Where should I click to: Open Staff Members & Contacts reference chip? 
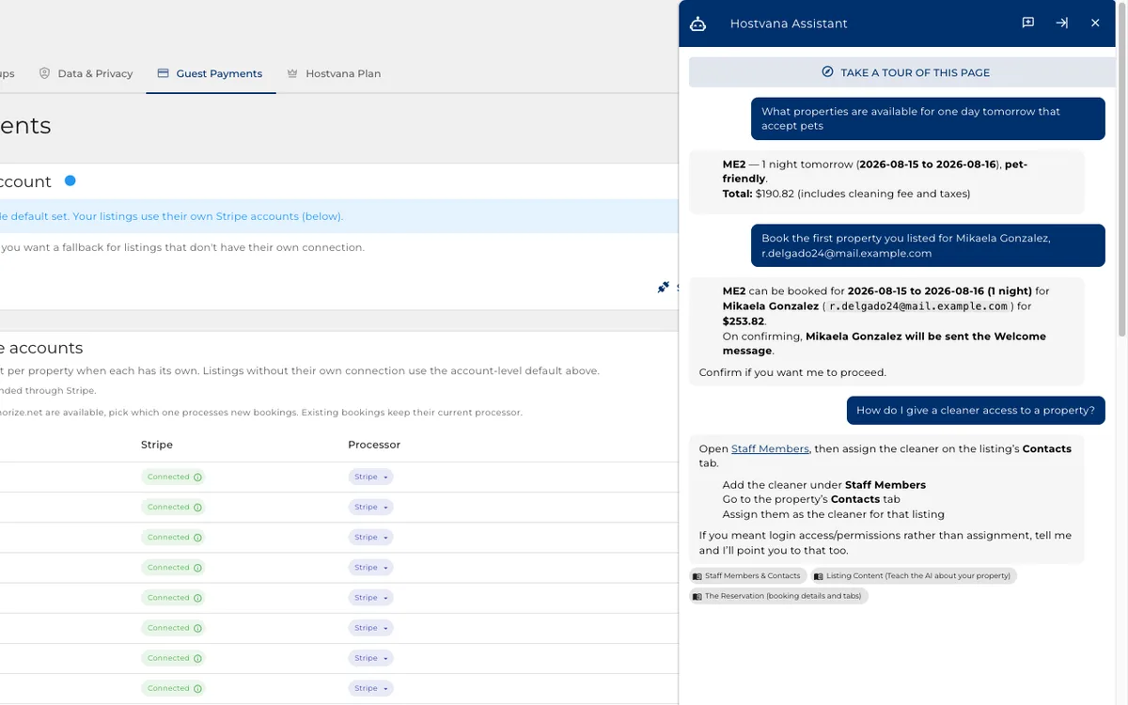748,576
